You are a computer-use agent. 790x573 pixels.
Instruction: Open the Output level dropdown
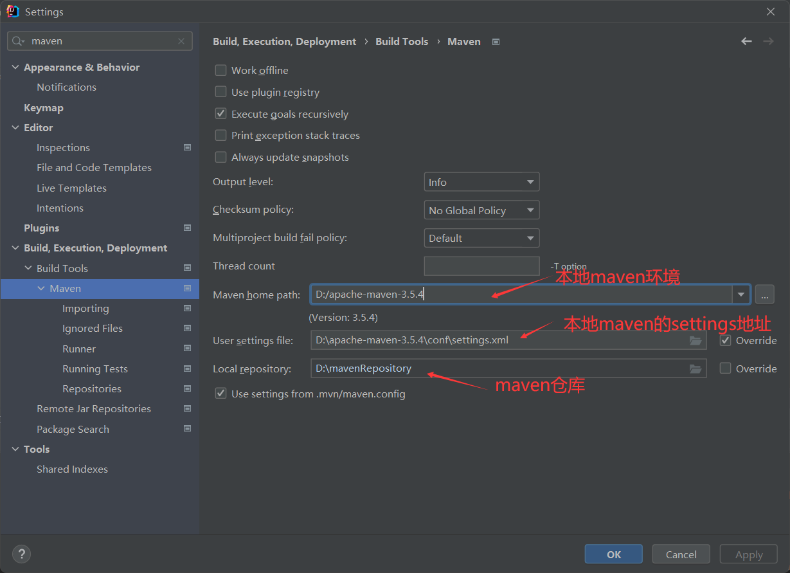(481, 182)
